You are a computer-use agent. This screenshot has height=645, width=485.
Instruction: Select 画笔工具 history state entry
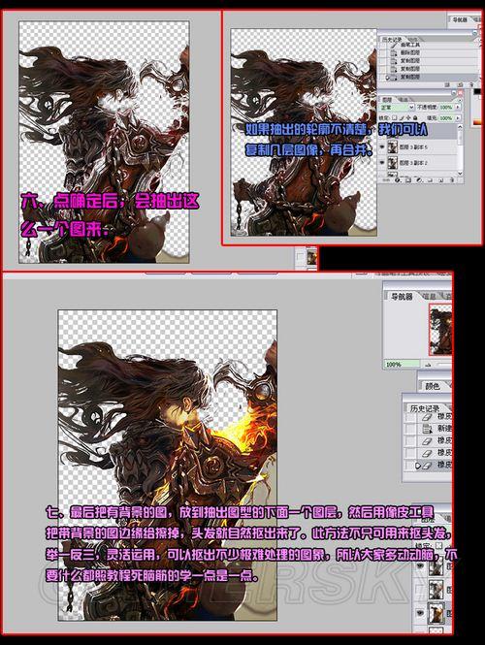tap(429, 45)
